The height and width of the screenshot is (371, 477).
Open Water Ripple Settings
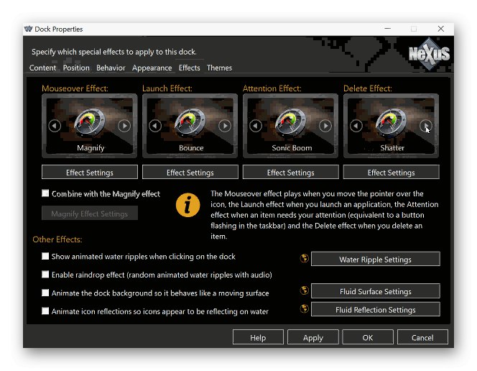coord(376,259)
